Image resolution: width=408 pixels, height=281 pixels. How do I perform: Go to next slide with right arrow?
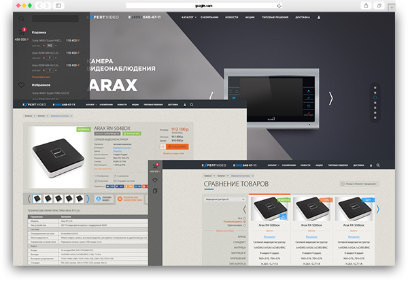[x=331, y=98]
